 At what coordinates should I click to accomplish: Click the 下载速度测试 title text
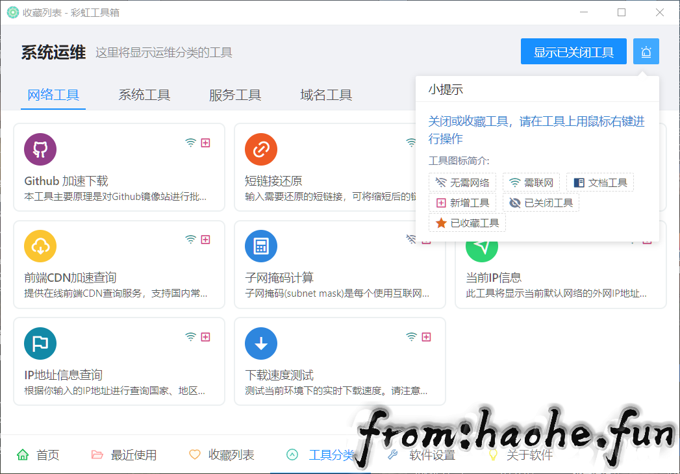(x=279, y=375)
